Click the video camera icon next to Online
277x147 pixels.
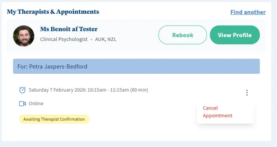[x=22, y=104]
